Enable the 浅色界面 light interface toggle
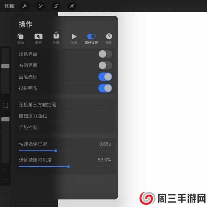This screenshot has height=207, width=207. point(105,54)
